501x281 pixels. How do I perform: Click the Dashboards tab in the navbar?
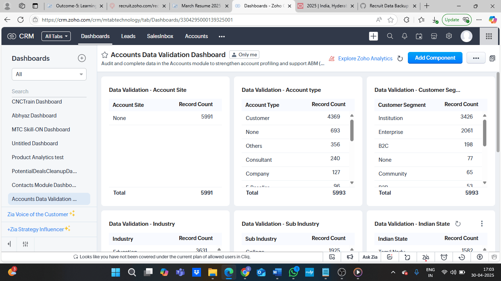tap(95, 36)
